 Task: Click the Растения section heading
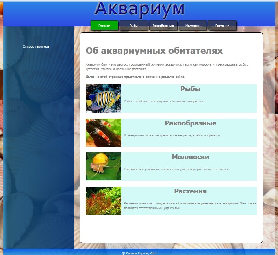190,191
